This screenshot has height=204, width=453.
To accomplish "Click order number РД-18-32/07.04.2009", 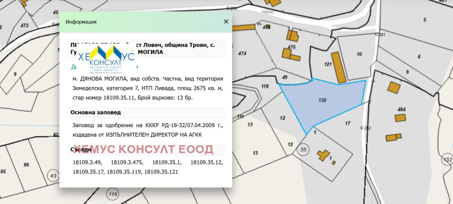I will coord(193,125).
